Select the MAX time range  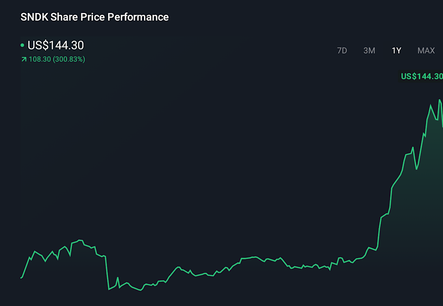point(426,51)
